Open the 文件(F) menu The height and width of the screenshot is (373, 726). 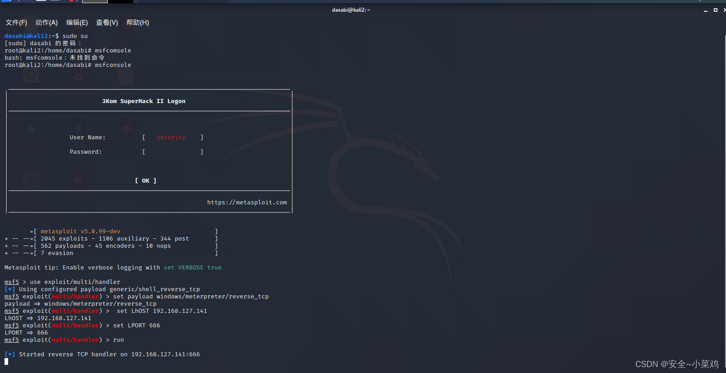tap(16, 23)
